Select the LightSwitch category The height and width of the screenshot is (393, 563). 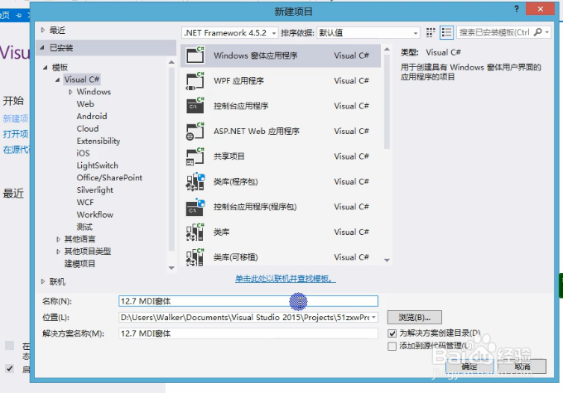[98, 165]
